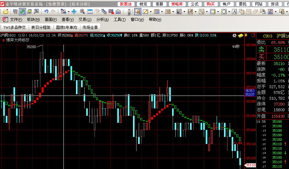Select the text list annotation tool
The height and width of the screenshot is (169, 289).
tap(157, 12)
